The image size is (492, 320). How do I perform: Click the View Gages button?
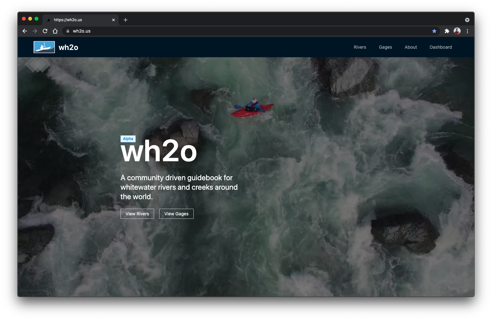tap(176, 214)
